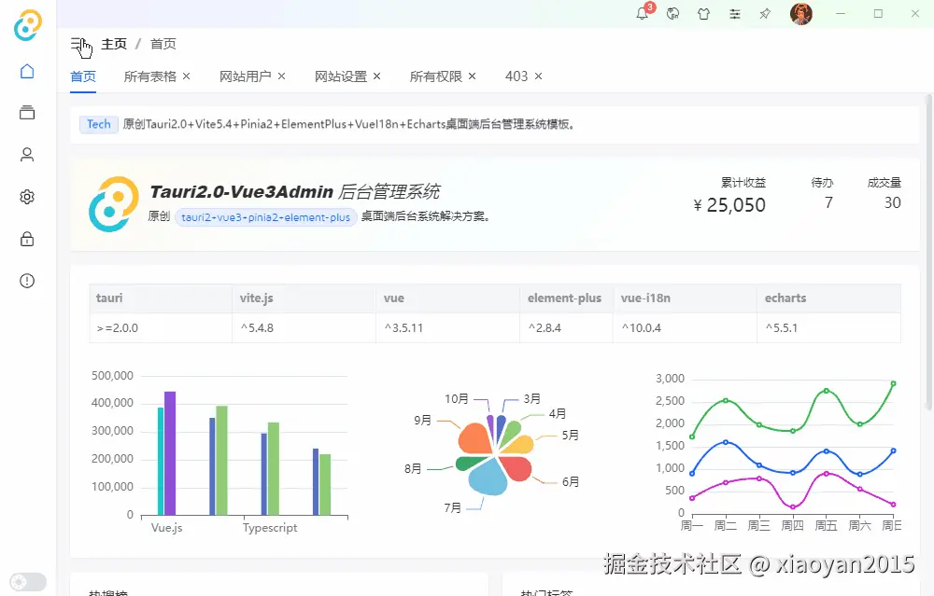The image size is (934, 596).
Task: Close the 网站用户 tab
Action: pos(282,76)
